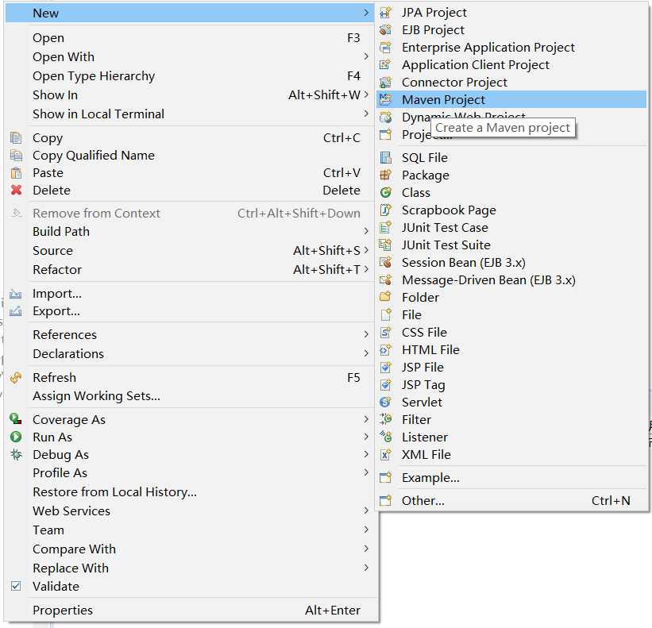Select Maven Project from New submenu
Screen dimensions: 652x628
[511, 100]
